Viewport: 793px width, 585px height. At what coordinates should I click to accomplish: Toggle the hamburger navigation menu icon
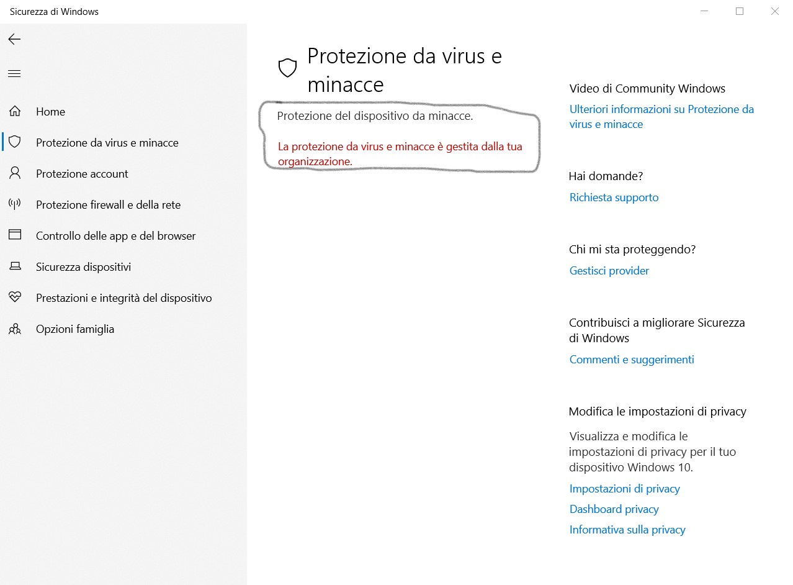[14, 74]
